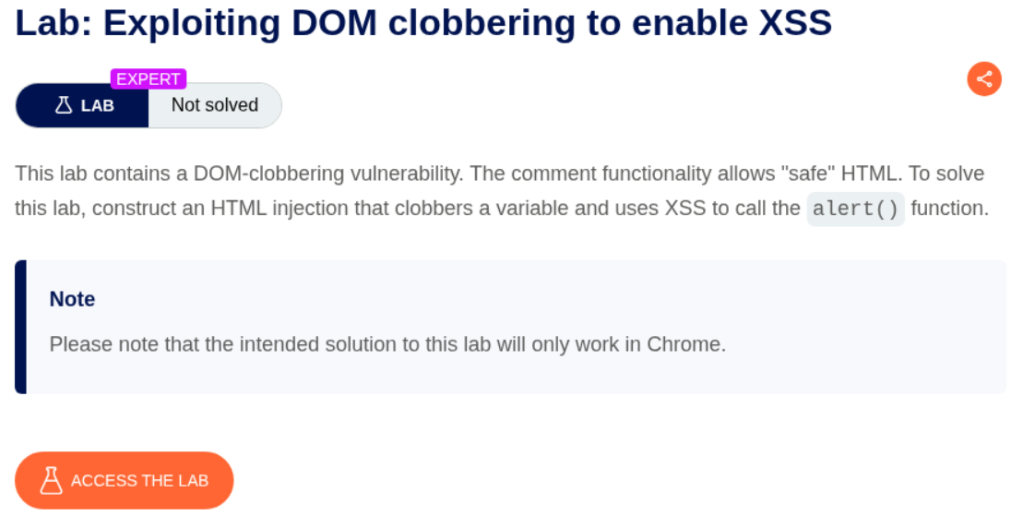Click the flask icon in the LAB badge
Screen dimensions: 1011x516
pos(64,105)
